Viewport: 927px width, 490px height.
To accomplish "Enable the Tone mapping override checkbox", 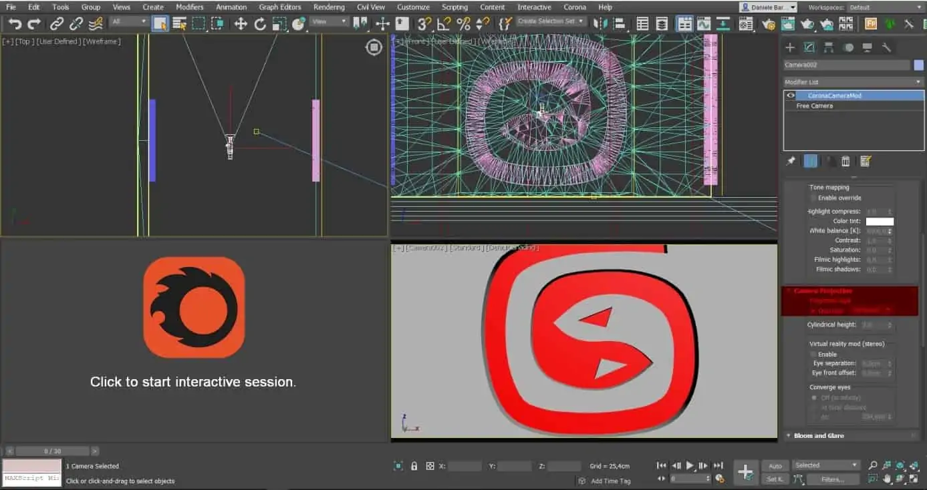I will click(813, 198).
